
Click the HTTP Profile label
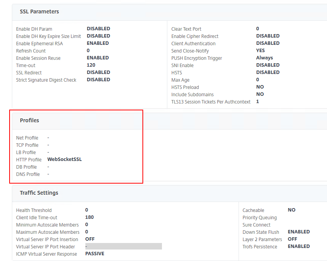tap(29, 160)
